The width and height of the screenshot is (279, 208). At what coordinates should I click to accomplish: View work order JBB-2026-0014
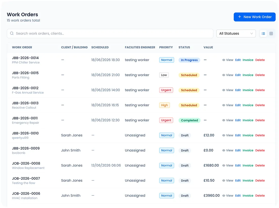(x=228, y=60)
